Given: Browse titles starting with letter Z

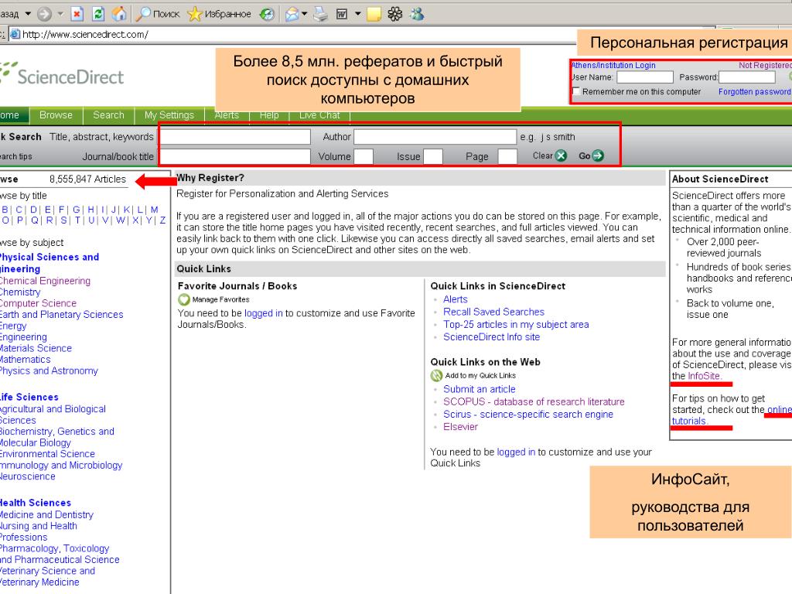Looking at the screenshot, I should coord(162,220).
